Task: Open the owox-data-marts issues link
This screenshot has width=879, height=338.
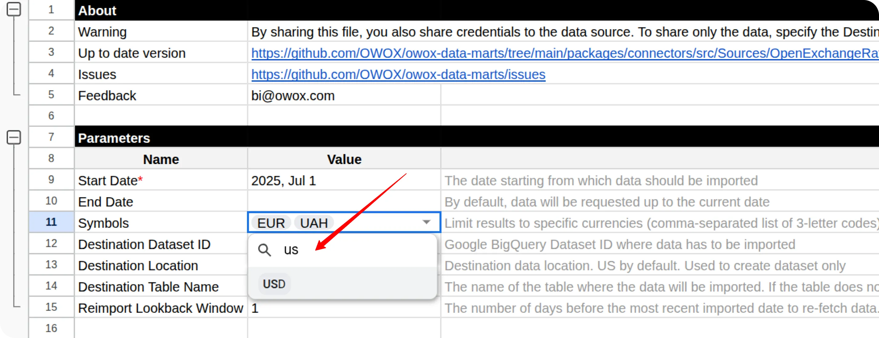Action: click(x=398, y=74)
